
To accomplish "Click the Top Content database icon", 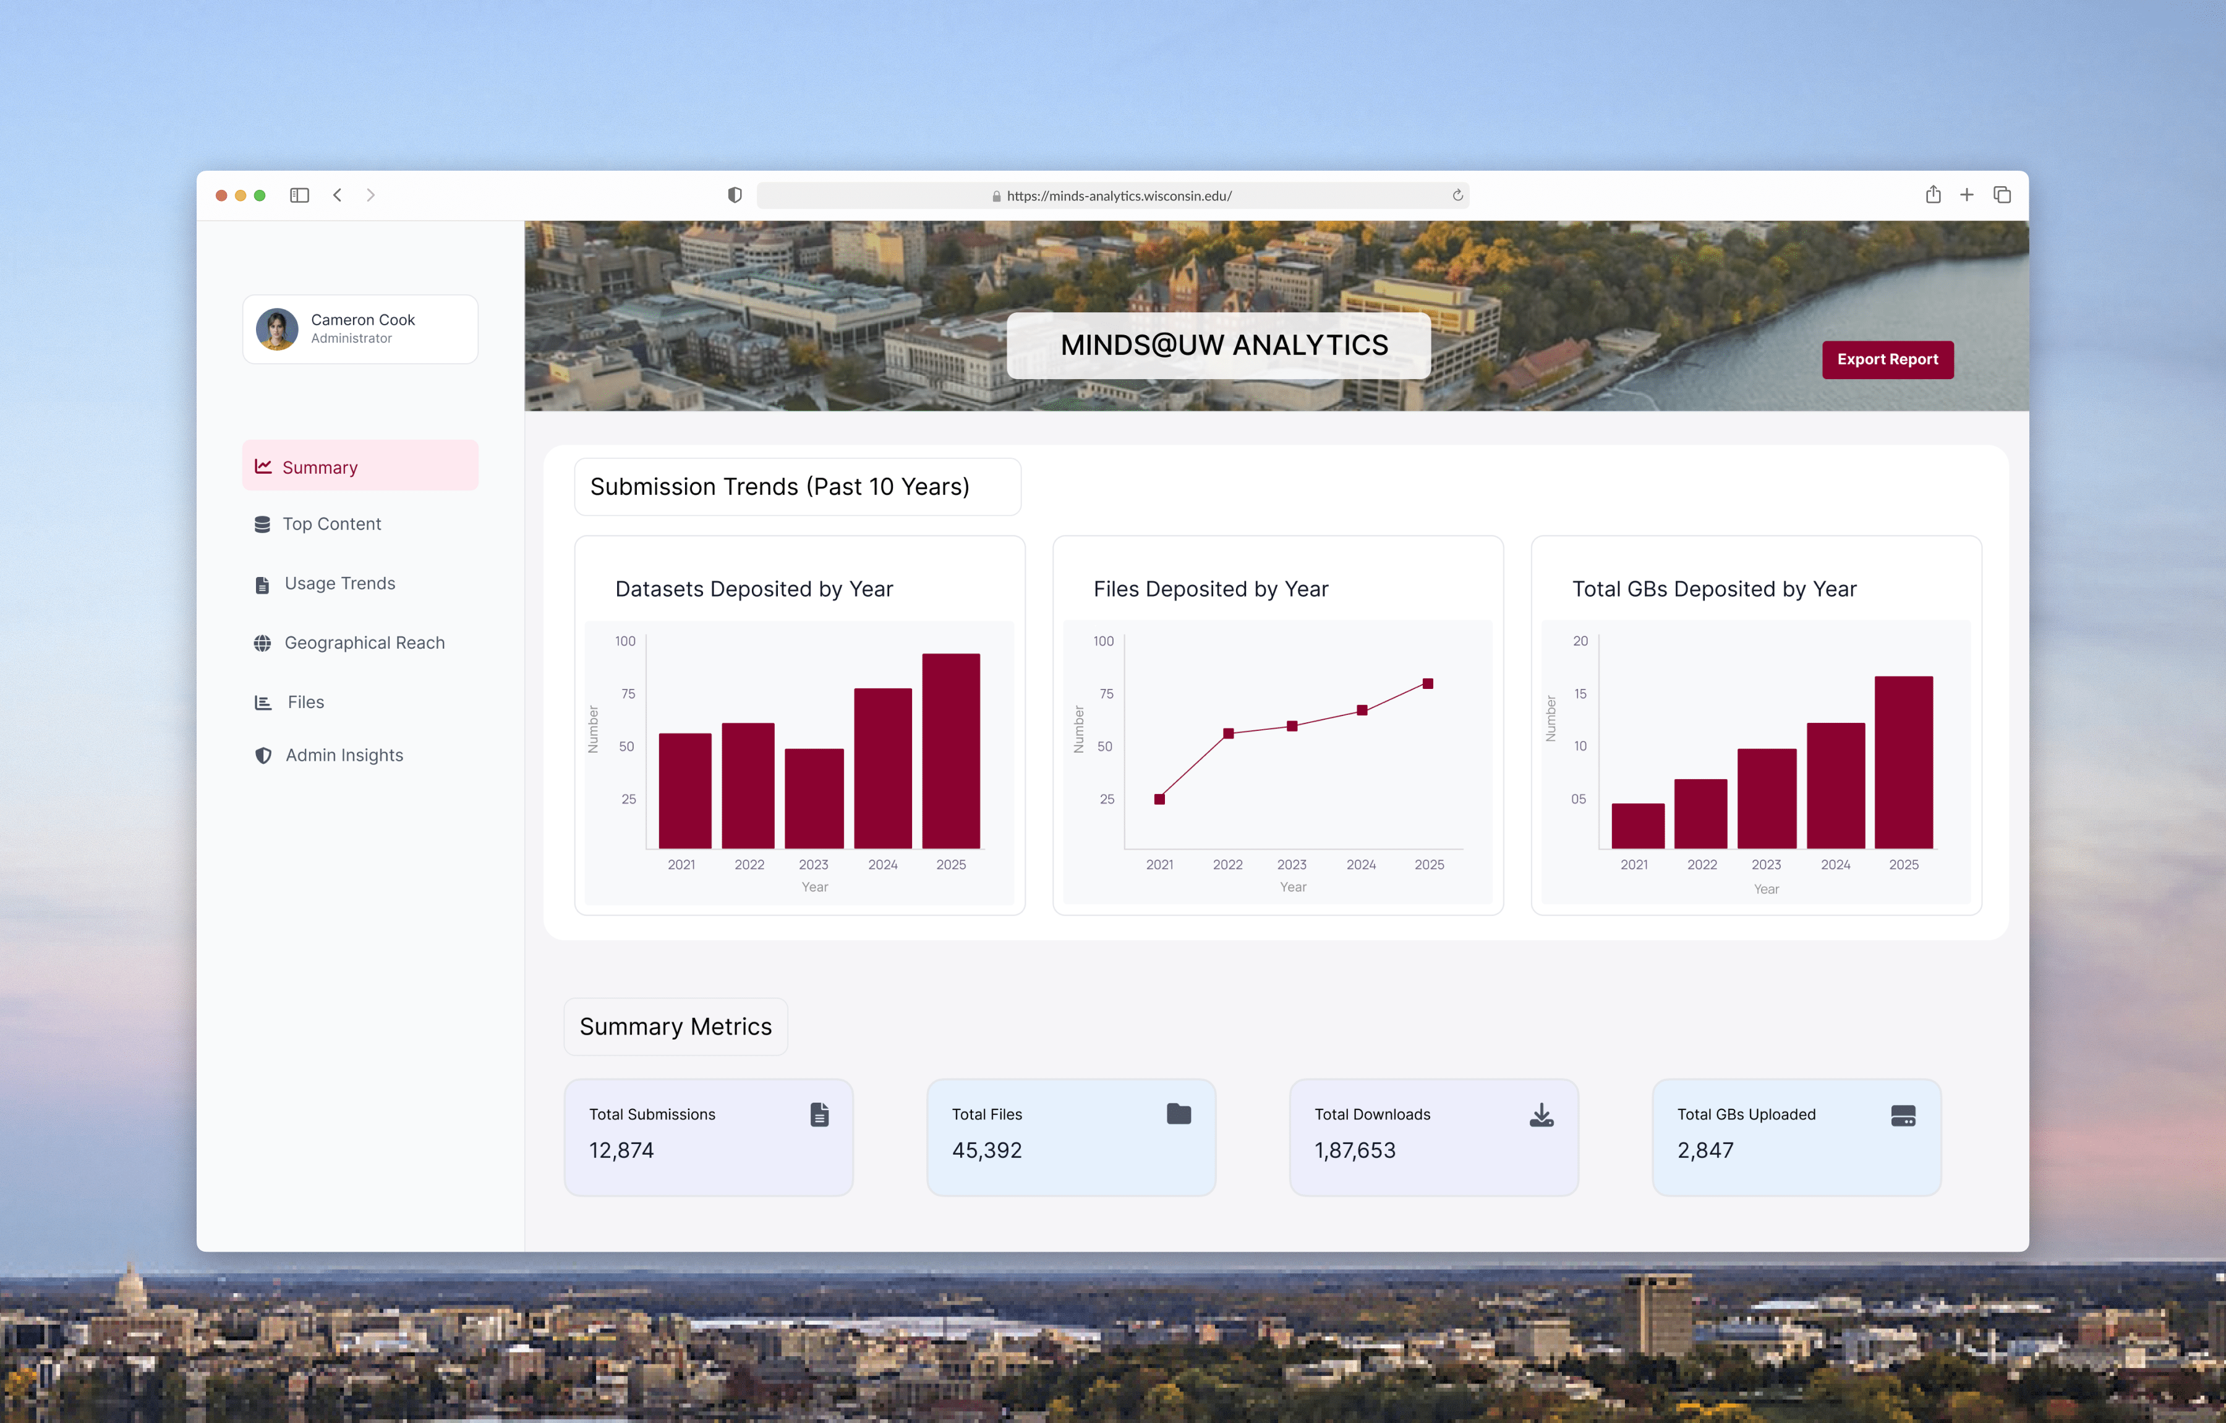I will pyautogui.click(x=263, y=524).
